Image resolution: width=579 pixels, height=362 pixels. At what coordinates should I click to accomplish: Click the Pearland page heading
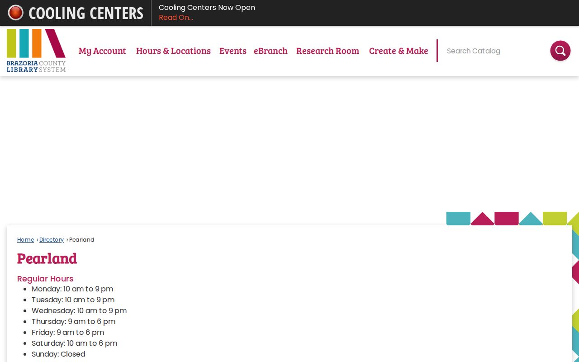click(47, 258)
